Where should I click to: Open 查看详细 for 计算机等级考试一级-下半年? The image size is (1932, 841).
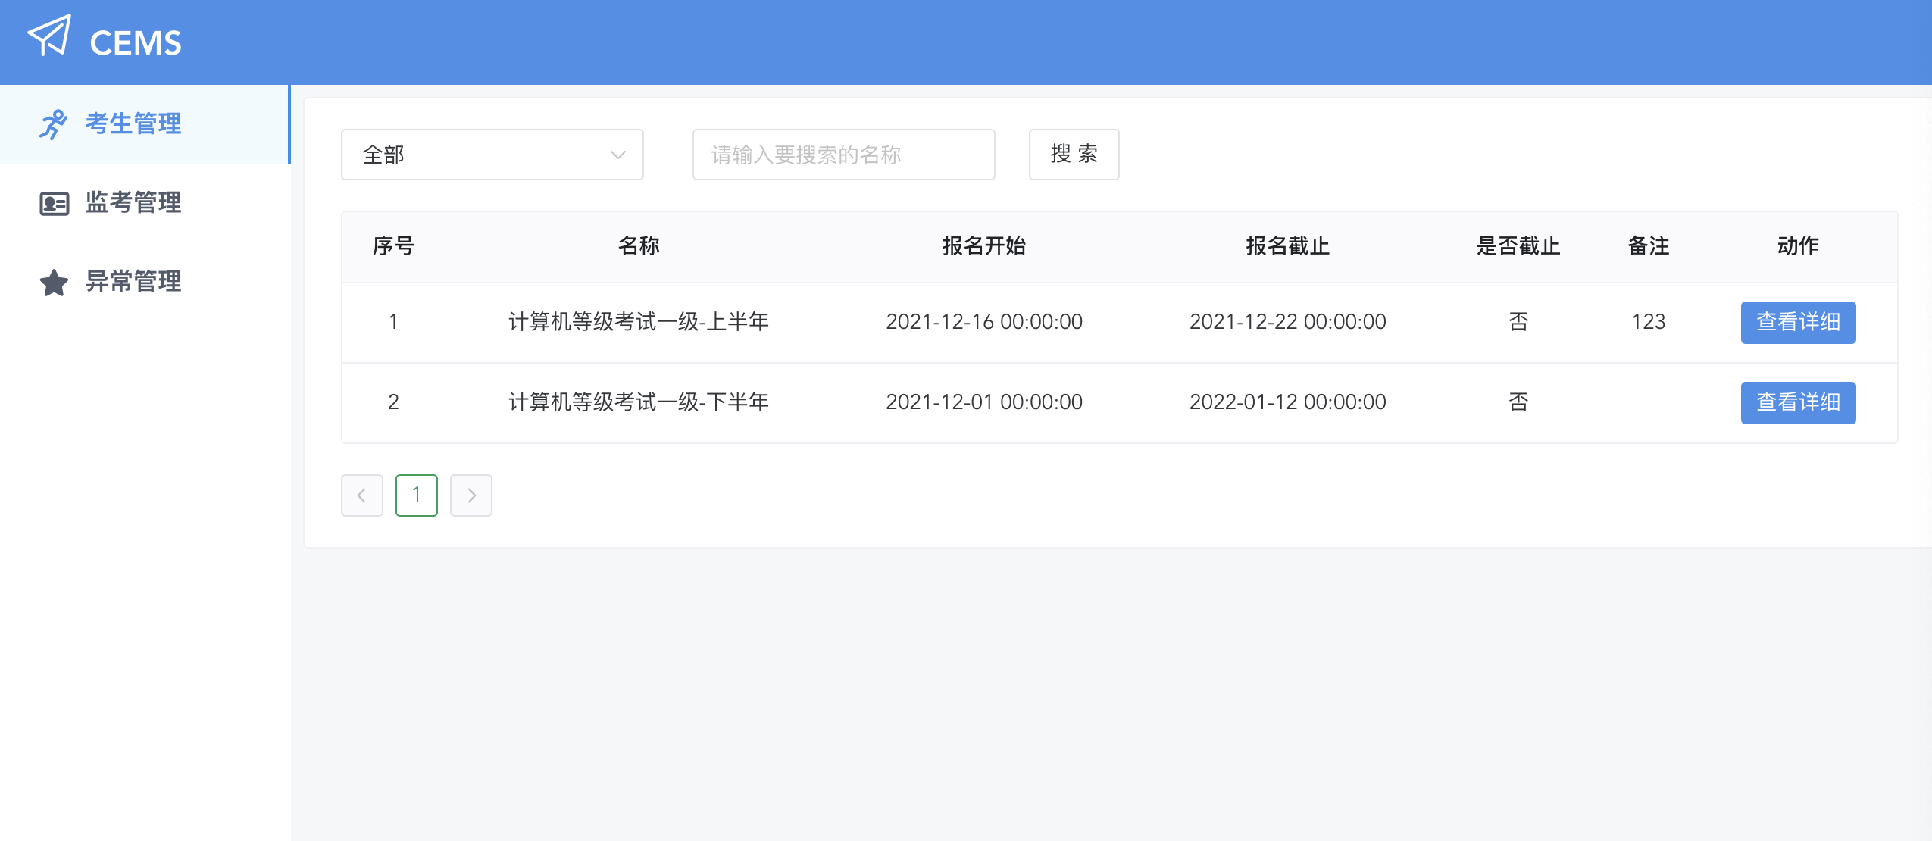click(x=1798, y=402)
